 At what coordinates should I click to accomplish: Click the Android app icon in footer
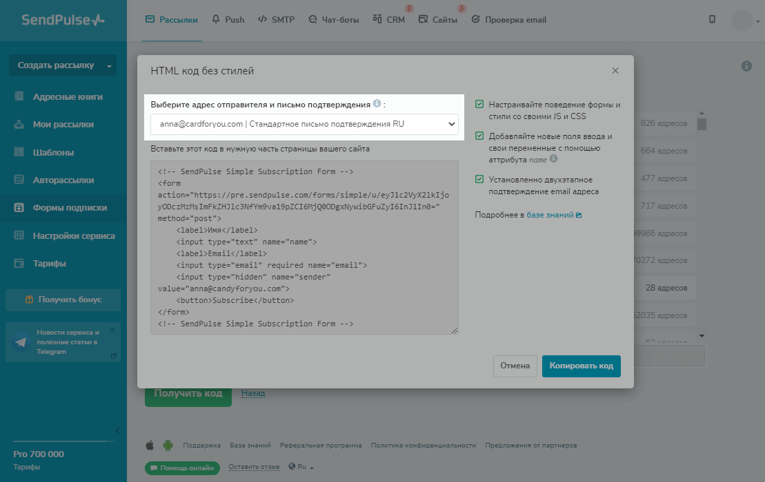[x=168, y=446]
